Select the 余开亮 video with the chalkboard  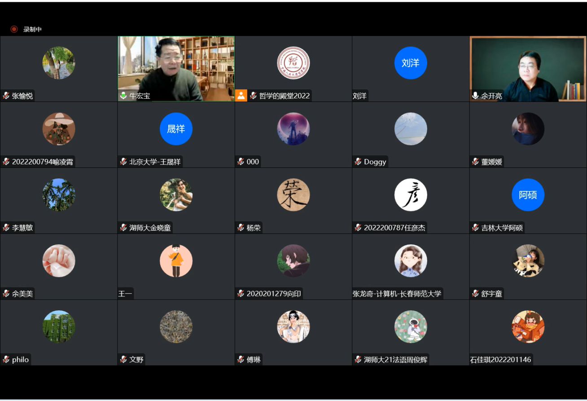528,67
